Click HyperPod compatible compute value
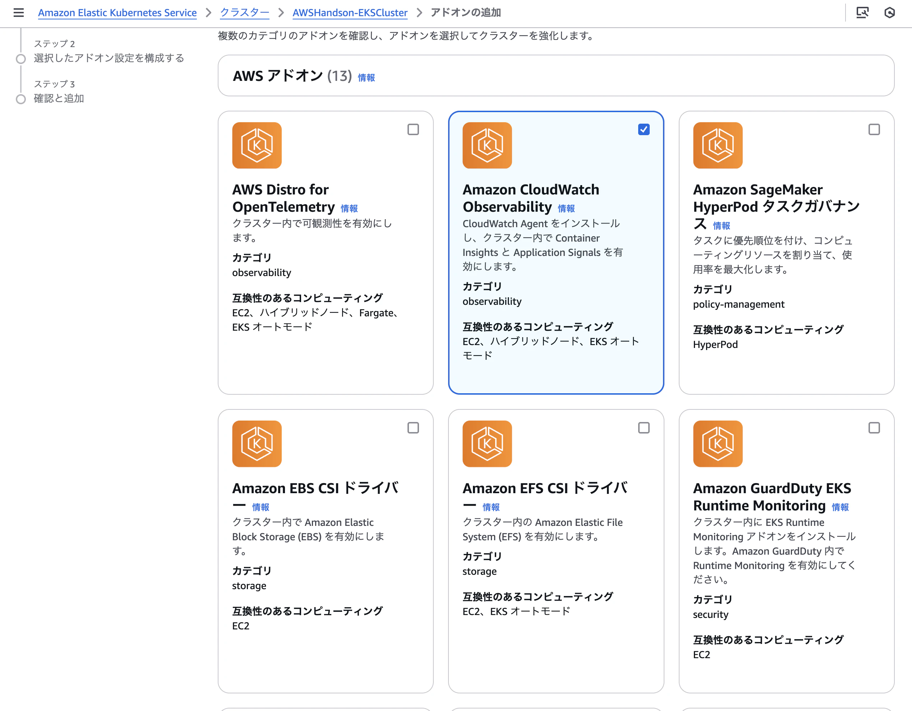 click(715, 345)
